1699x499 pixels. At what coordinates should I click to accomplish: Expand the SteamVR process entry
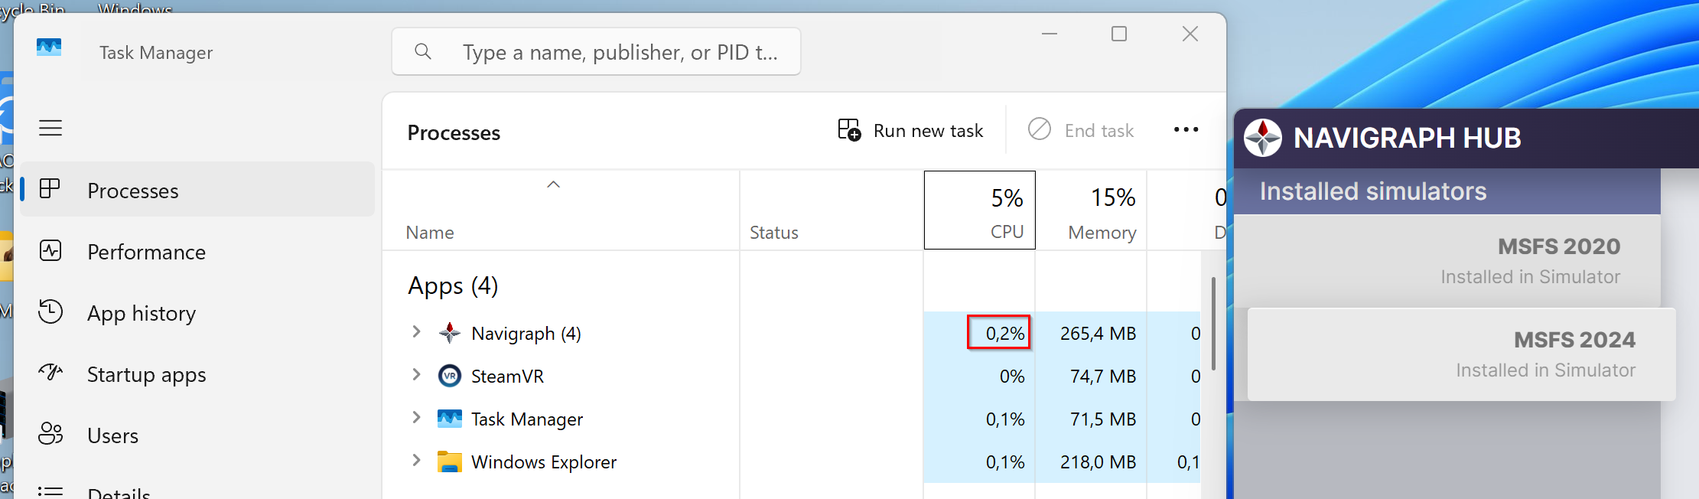coord(416,374)
